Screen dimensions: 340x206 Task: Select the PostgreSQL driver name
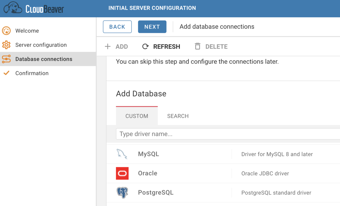[156, 193]
